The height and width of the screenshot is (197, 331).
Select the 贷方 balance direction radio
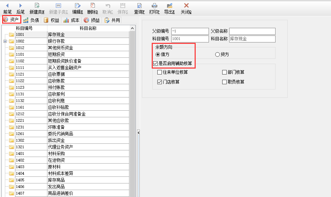tap(217, 55)
